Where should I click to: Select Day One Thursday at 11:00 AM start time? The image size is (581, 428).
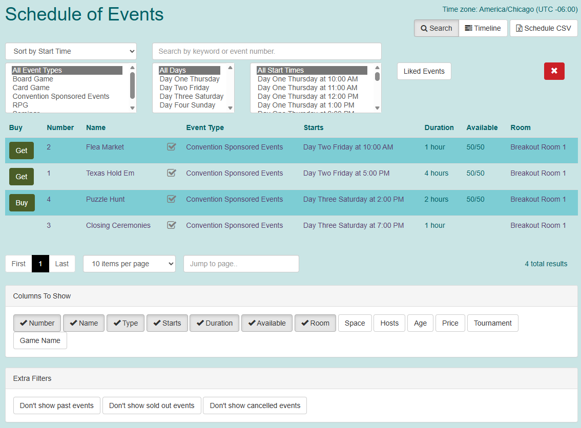(x=308, y=88)
